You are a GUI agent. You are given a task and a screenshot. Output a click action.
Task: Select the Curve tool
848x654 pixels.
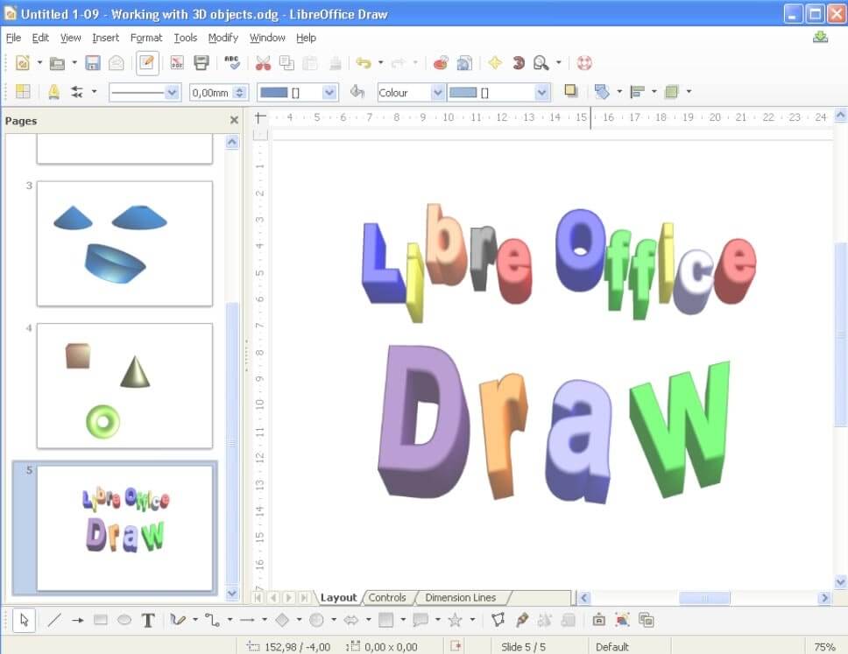(177, 620)
